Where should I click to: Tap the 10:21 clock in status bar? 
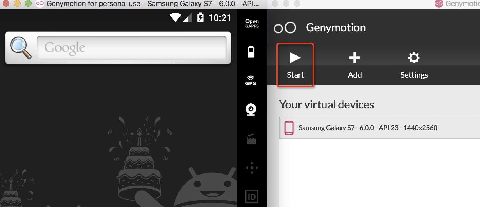point(220,18)
